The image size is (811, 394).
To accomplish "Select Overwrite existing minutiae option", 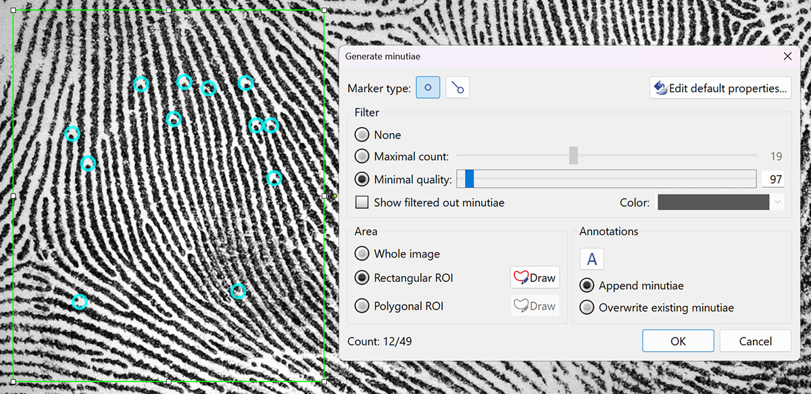I will tap(588, 307).
